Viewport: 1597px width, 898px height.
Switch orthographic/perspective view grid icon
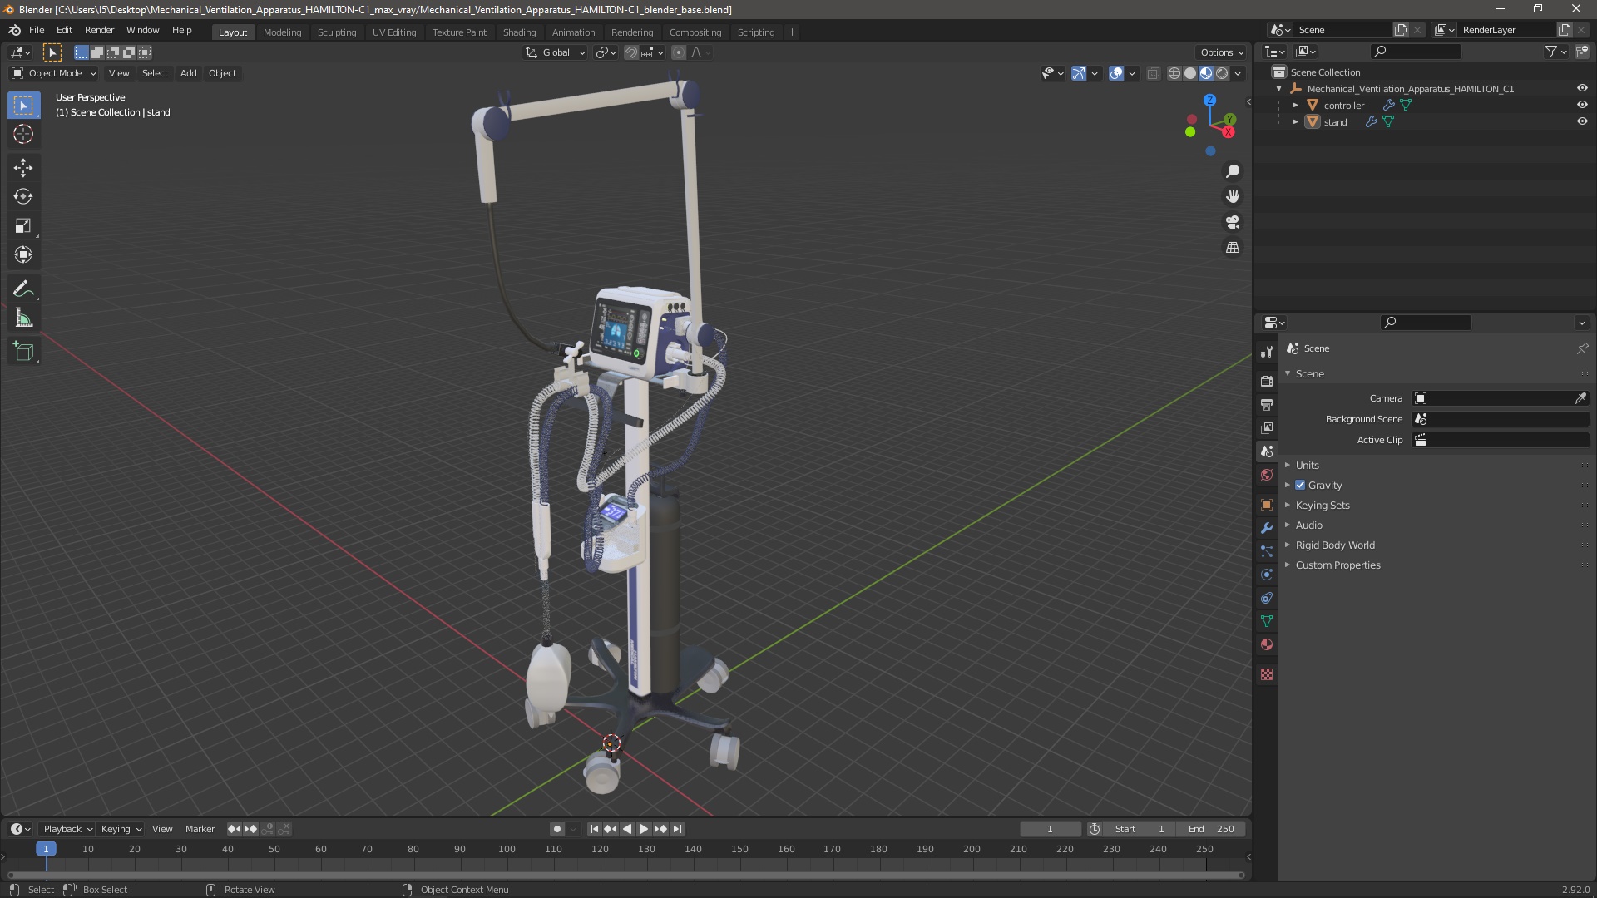click(x=1233, y=248)
